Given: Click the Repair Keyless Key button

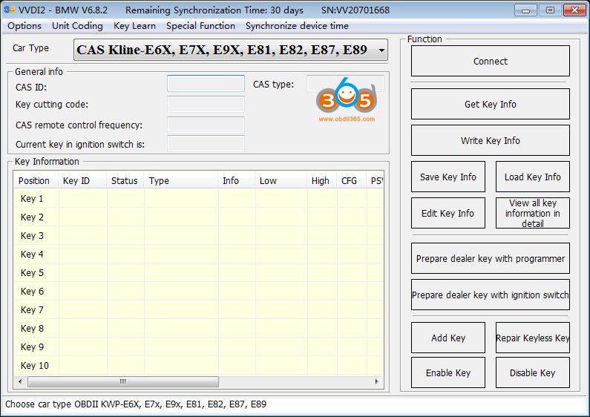Looking at the screenshot, I should click(x=532, y=338).
